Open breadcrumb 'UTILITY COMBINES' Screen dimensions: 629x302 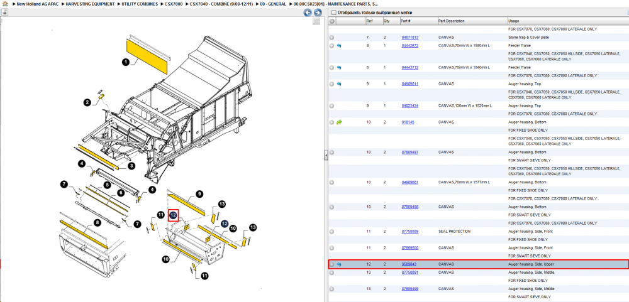(x=139, y=4)
